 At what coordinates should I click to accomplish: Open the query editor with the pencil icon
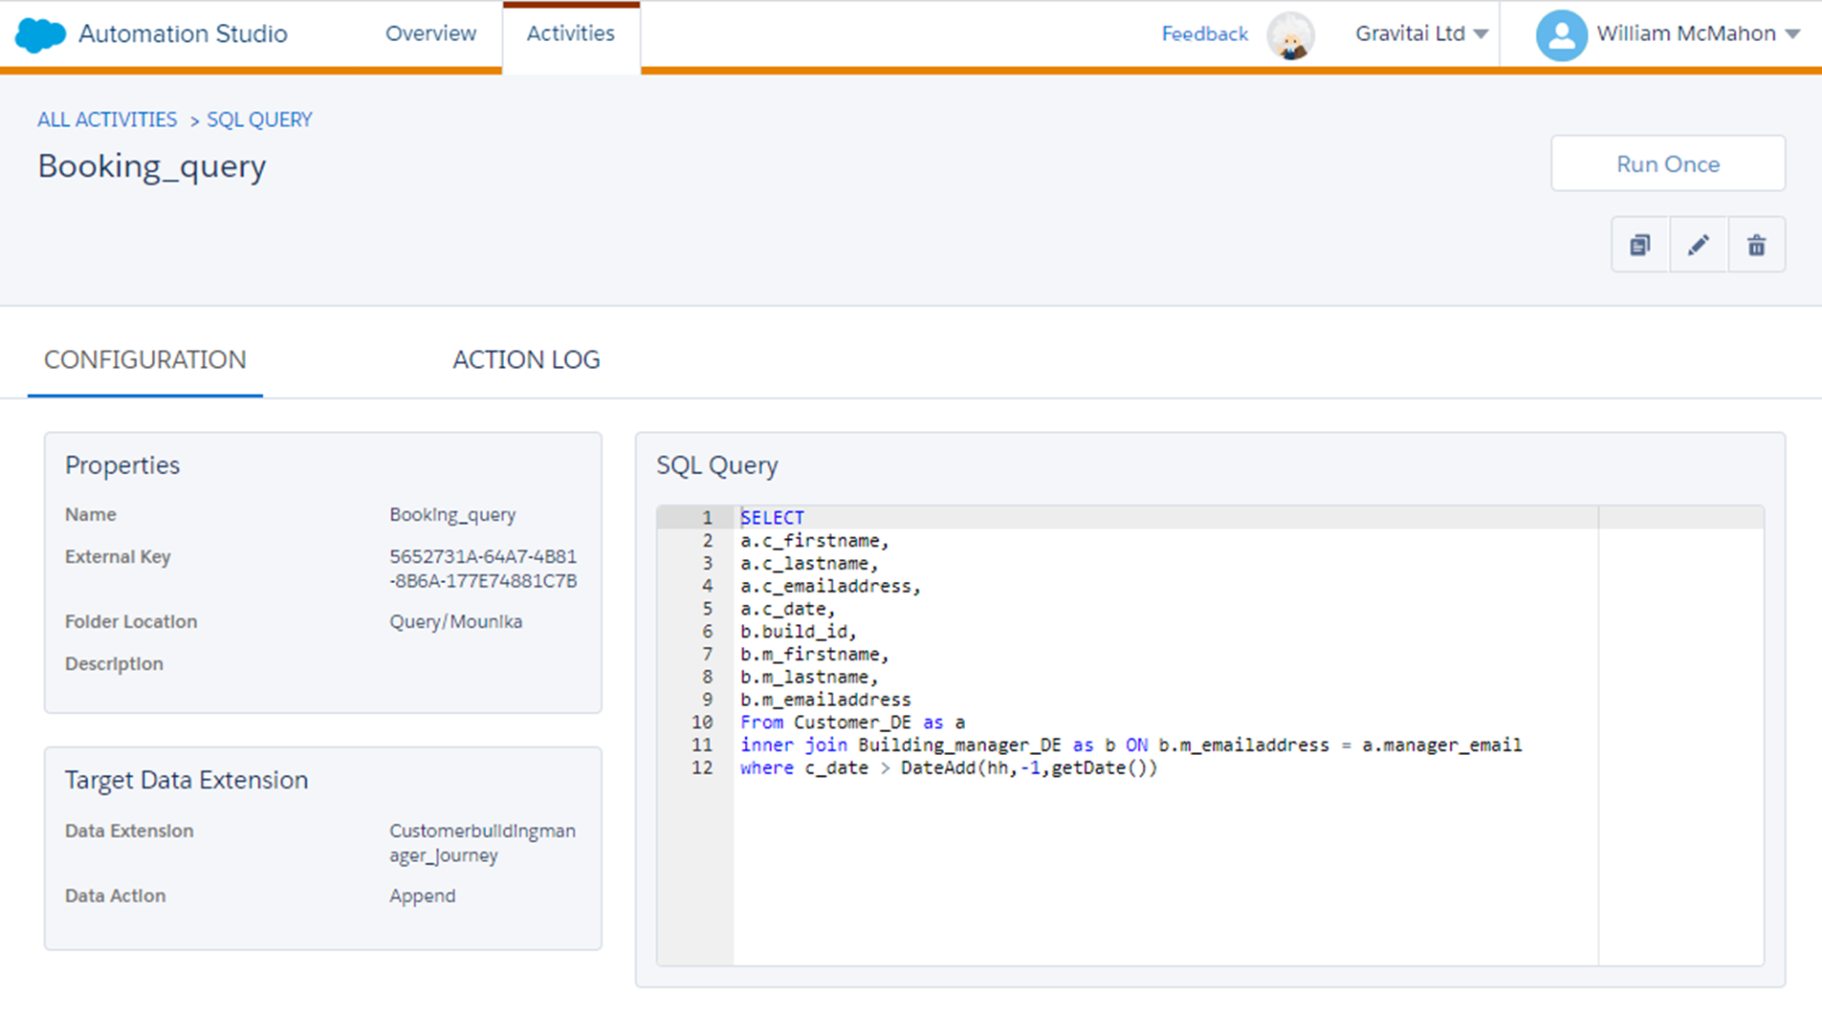[1698, 245]
